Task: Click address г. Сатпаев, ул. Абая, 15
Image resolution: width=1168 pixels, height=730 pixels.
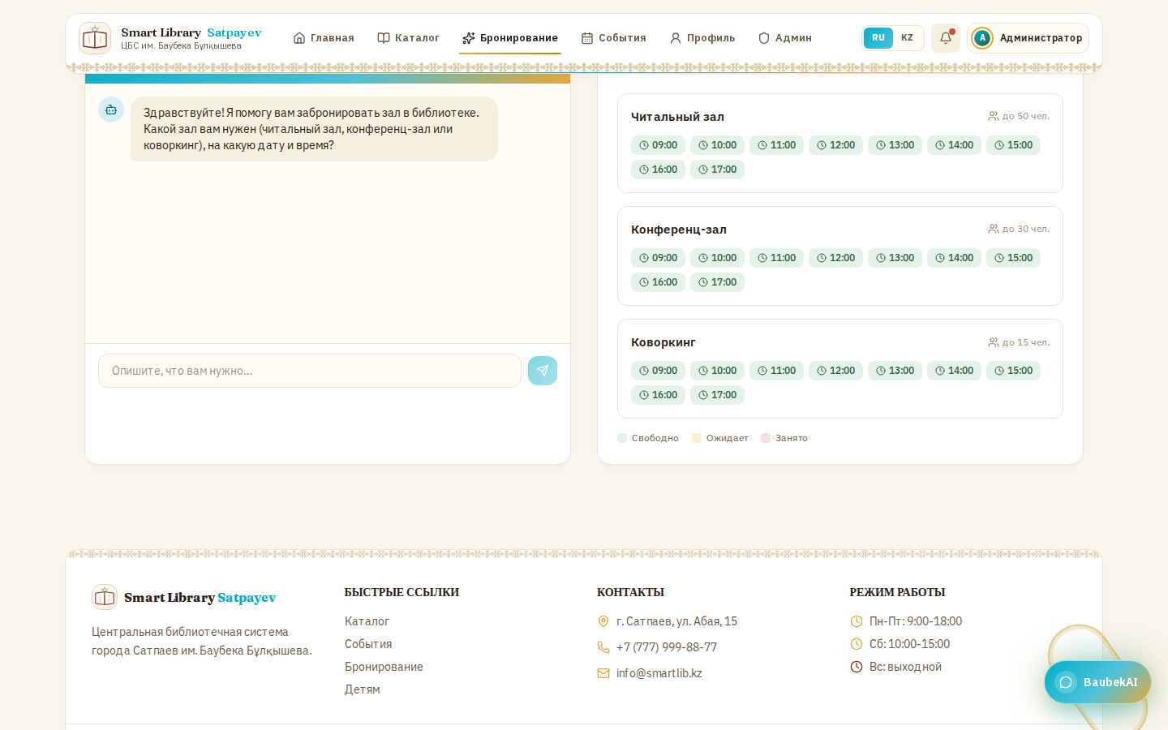Action: point(676,621)
